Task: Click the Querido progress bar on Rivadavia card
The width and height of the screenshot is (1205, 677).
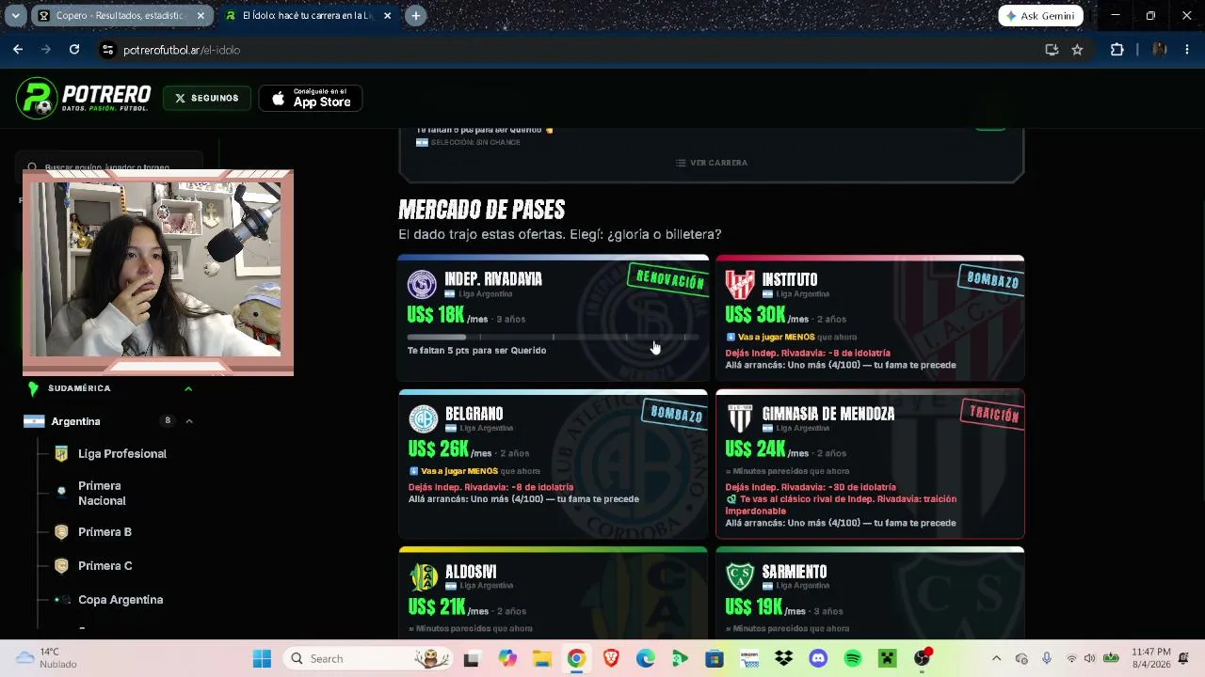Action: [x=554, y=337]
